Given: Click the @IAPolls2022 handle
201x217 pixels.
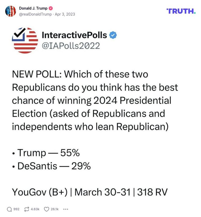Looking at the screenshot, I should 71,46.
